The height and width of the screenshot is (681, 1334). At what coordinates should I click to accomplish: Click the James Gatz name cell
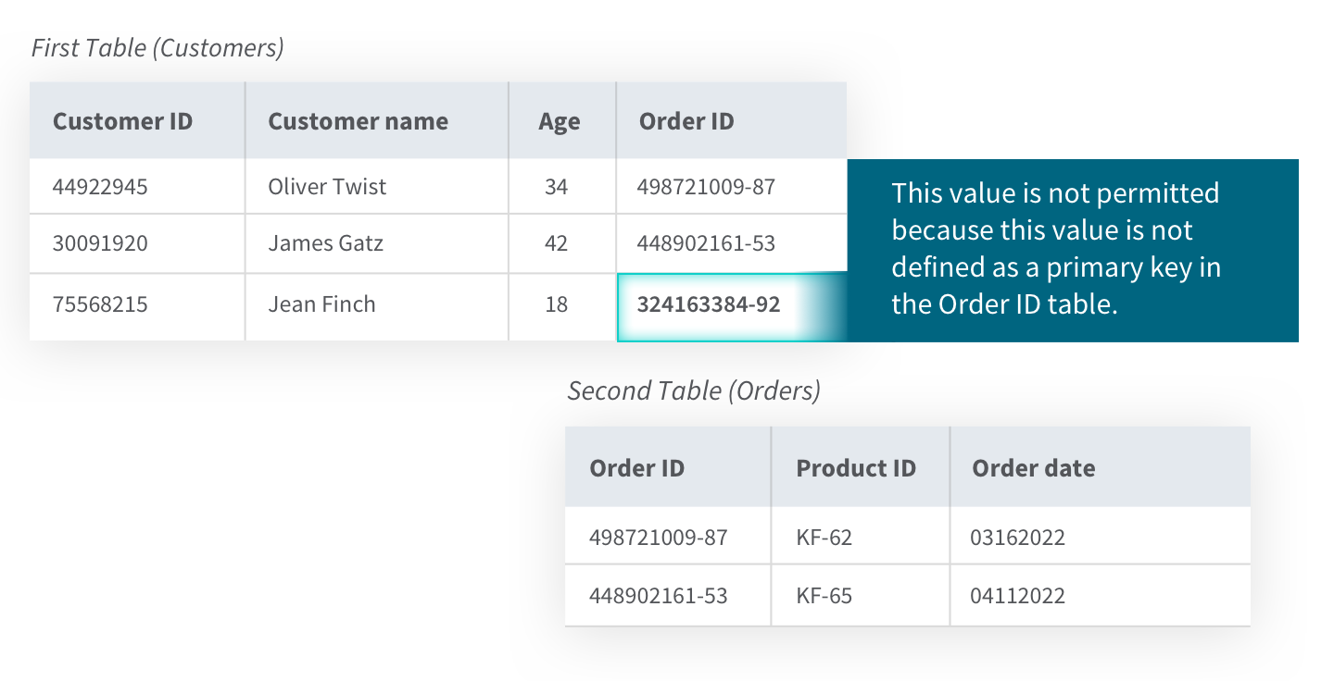377,244
